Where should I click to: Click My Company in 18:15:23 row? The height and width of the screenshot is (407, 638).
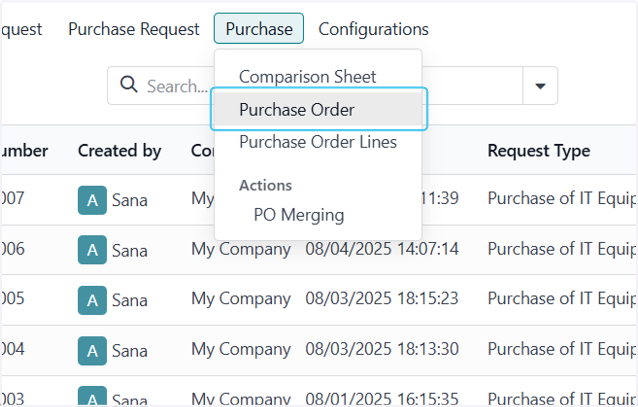coord(241,299)
